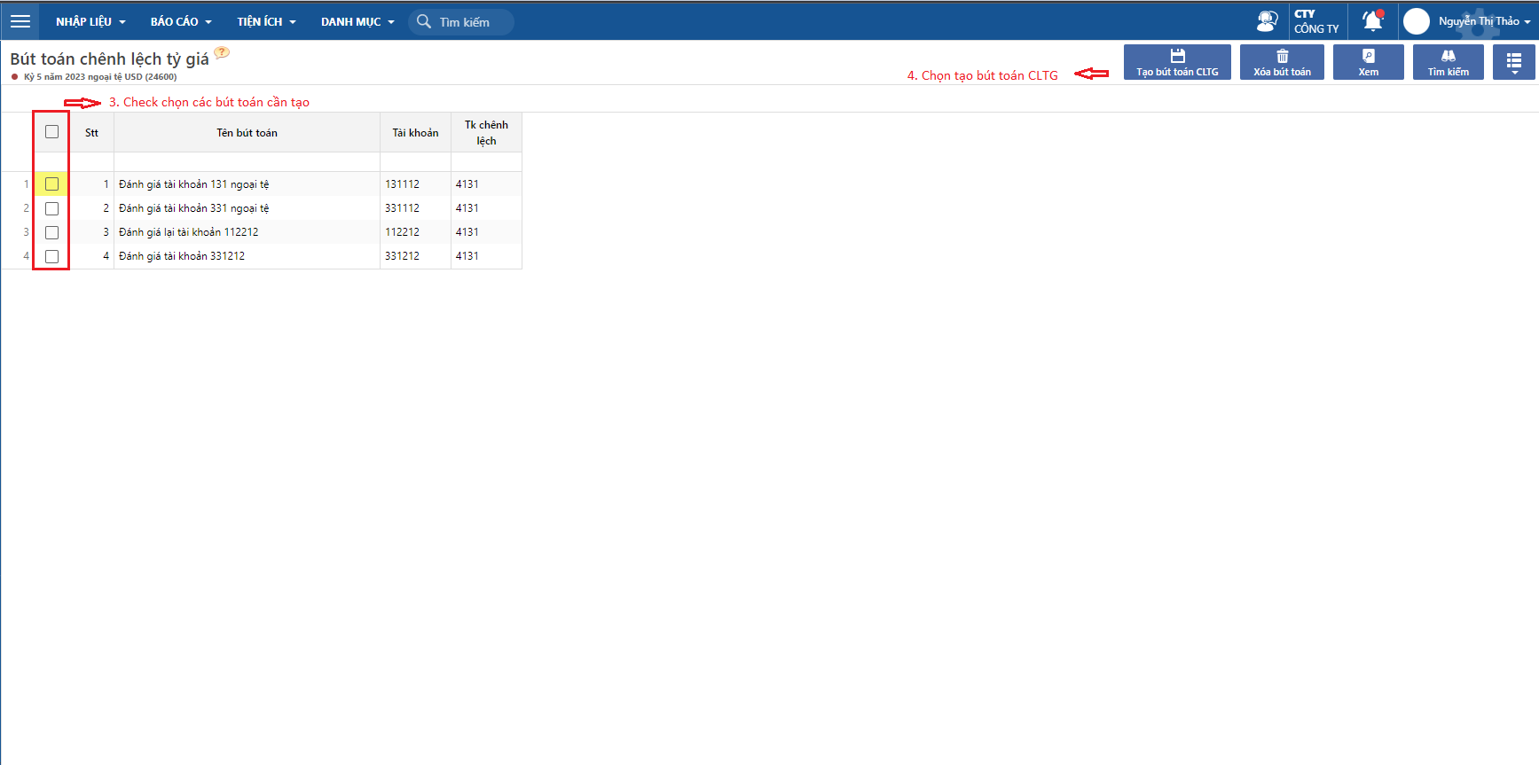Open the customer support chat icon
Screen dimensions: 1539x765
[1268, 21]
